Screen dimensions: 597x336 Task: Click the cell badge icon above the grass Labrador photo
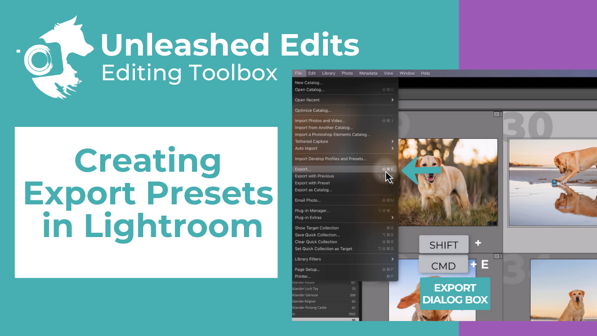[x=498, y=114]
